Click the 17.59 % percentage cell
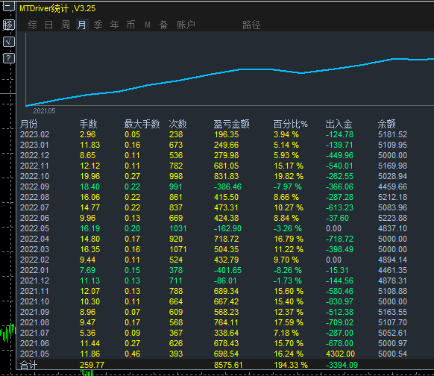 coord(289,322)
